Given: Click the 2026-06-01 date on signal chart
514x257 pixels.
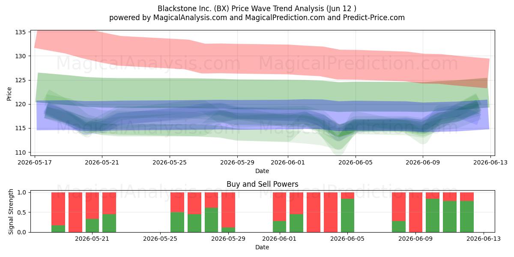Looking at the screenshot, I should (x=279, y=239).
